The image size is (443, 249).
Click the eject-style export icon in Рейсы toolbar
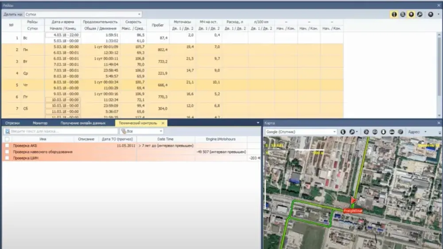tap(431, 15)
